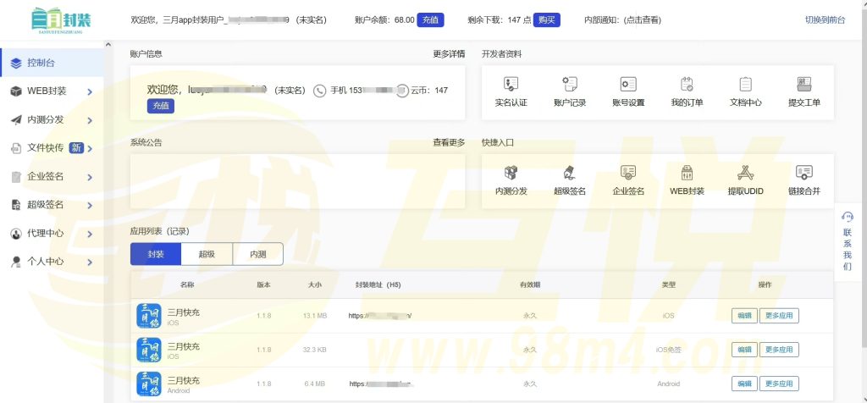The height and width of the screenshot is (403, 867).
Task: Open 超级签名 icon in quick entry panel
Action: point(570,173)
